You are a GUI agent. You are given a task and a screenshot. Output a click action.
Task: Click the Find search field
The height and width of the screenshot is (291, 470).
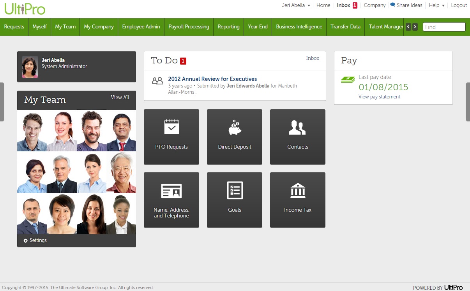point(444,27)
